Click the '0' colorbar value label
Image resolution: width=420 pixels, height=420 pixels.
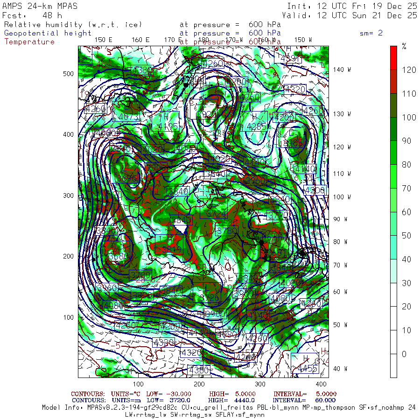click(404, 354)
